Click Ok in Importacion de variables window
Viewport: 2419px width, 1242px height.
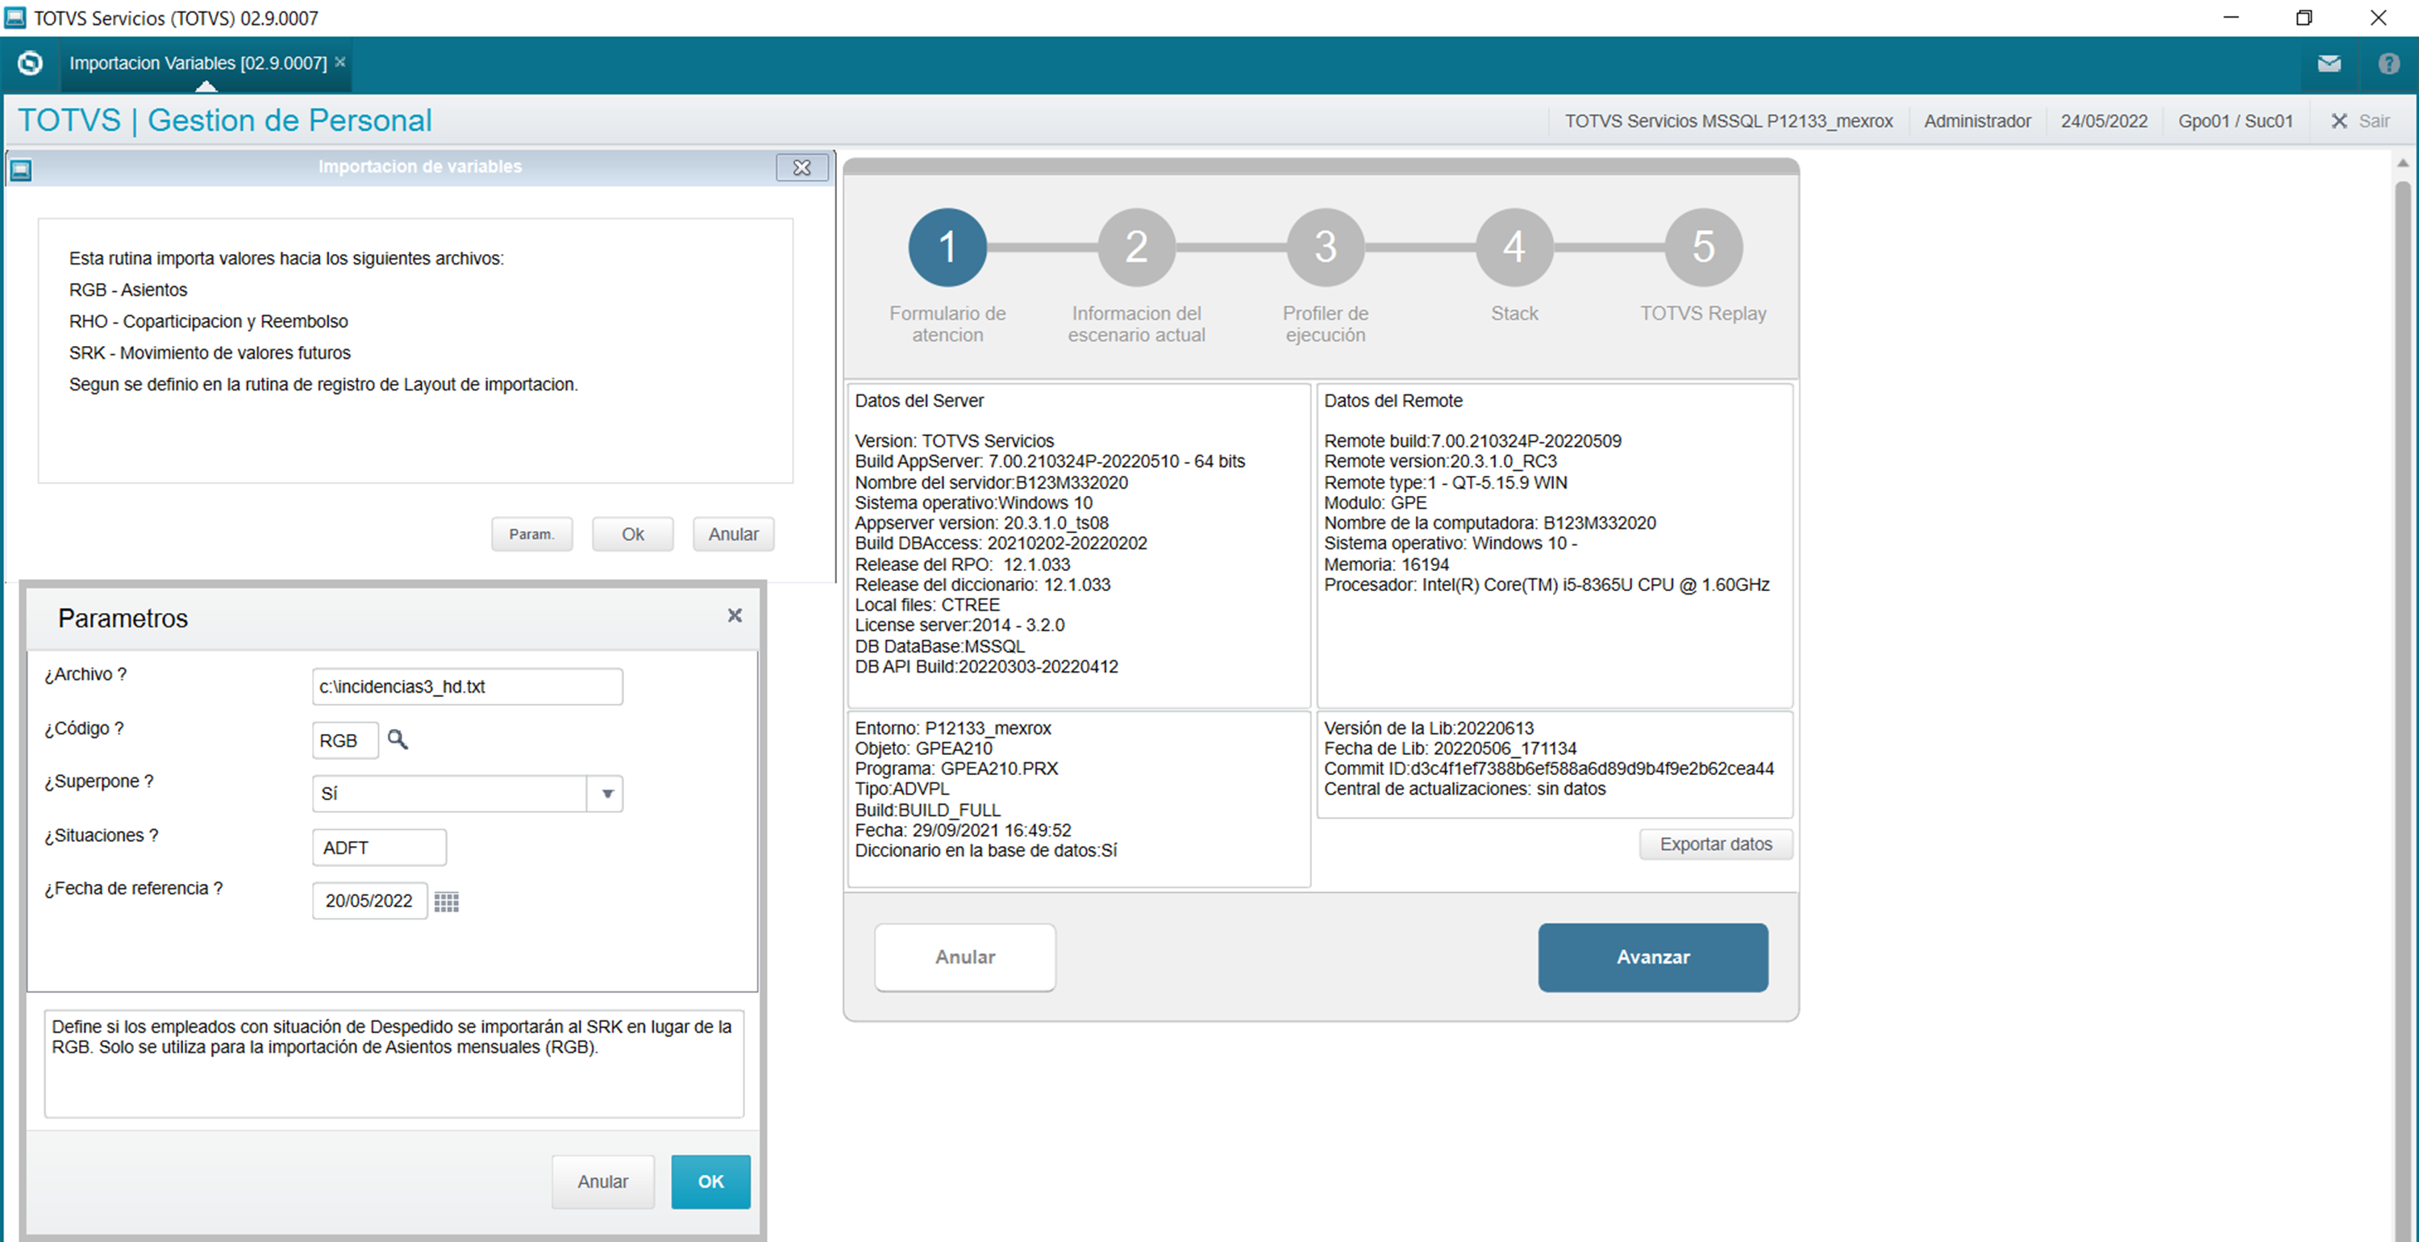[x=633, y=534]
